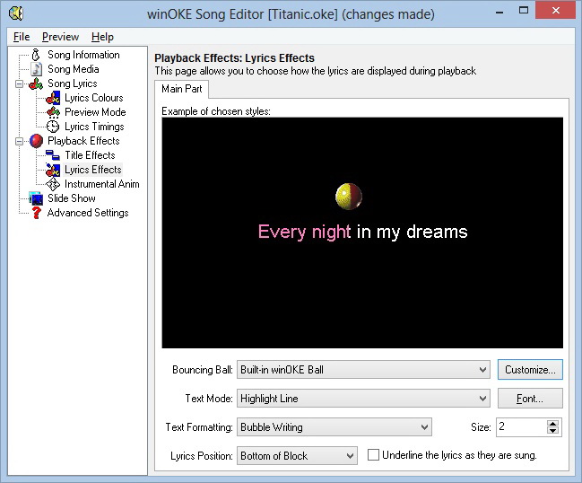Open Lyrics Colours page
Image resolution: width=582 pixels, height=483 pixels.
coord(94,98)
